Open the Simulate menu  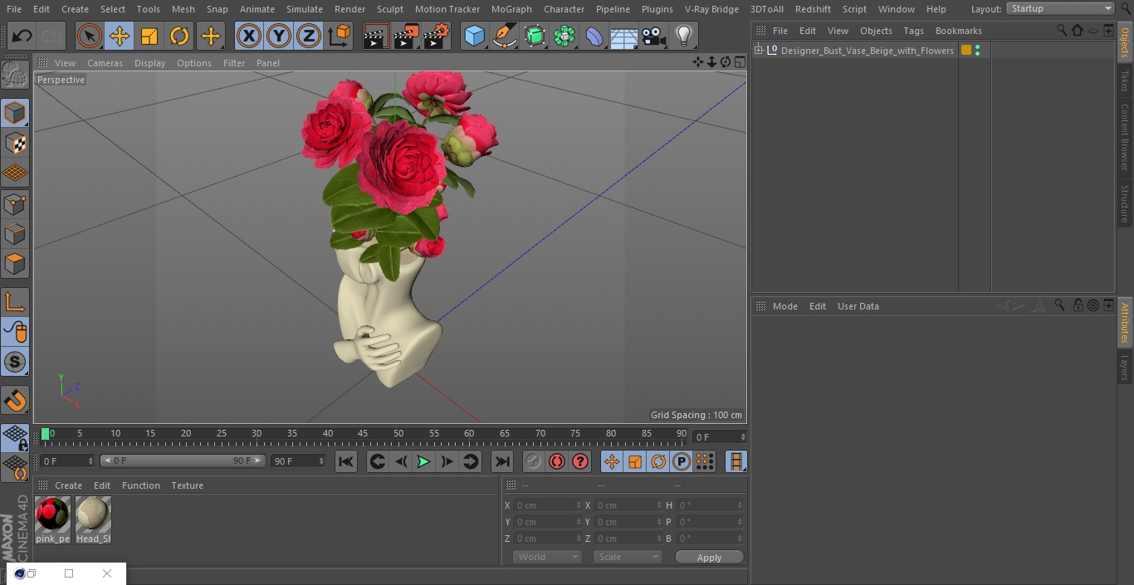[x=305, y=9]
